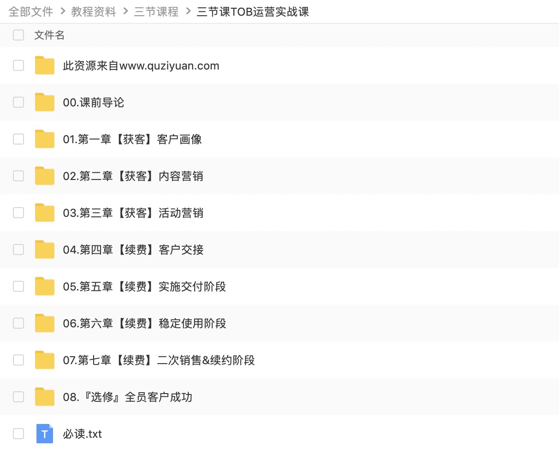Click text file icon of 必读.txt

click(x=45, y=434)
